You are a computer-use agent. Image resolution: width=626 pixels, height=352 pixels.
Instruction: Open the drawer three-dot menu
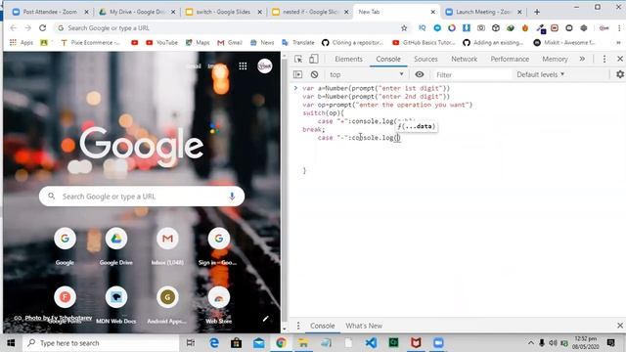tap(298, 326)
